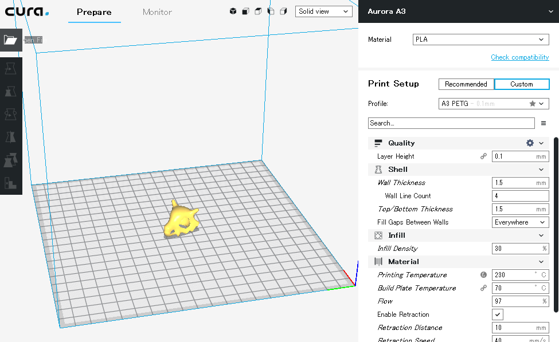Select Custom print setup mode
This screenshot has height=342, width=559.
click(x=522, y=84)
